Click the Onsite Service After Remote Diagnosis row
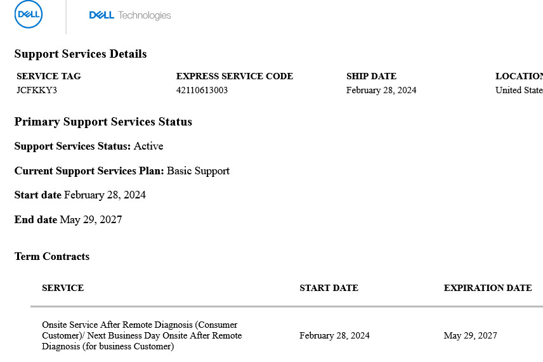543x362 pixels. coord(287,335)
